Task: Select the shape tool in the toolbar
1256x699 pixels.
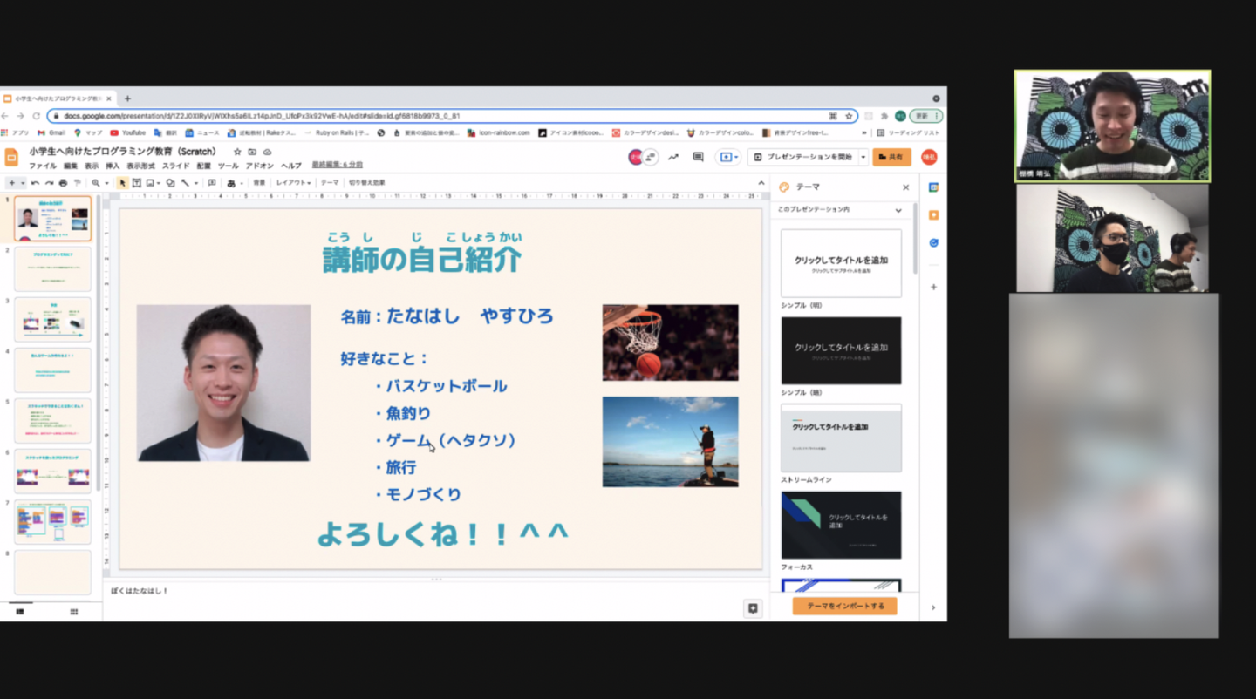Action: point(170,183)
